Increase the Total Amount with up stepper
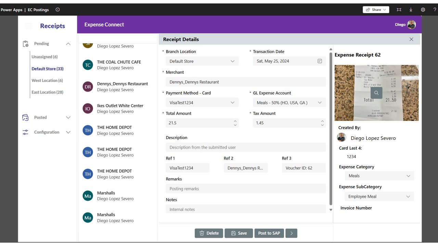 (235, 121)
